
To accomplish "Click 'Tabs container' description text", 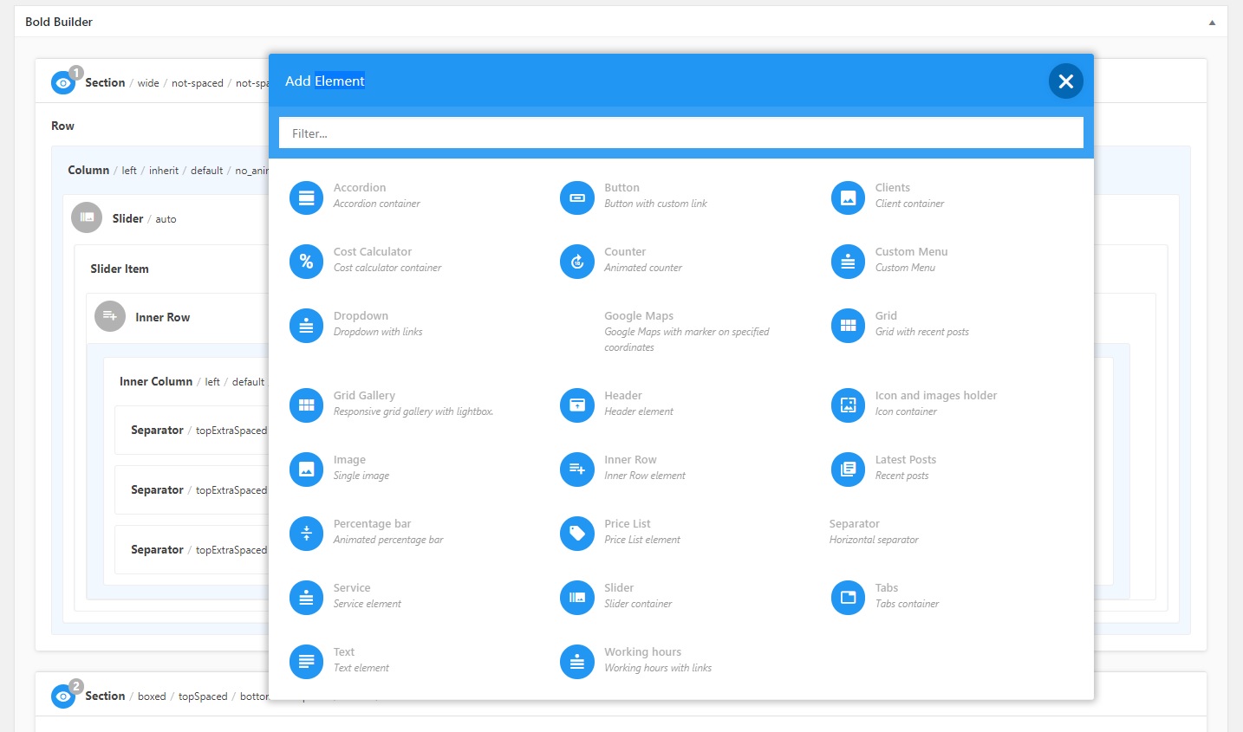I will click(907, 604).
